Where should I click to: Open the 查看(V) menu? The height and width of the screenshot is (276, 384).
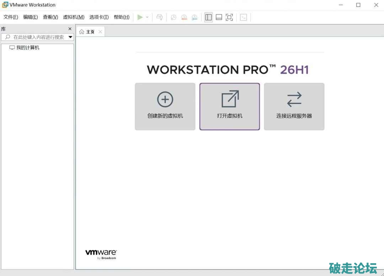[50, 17]
